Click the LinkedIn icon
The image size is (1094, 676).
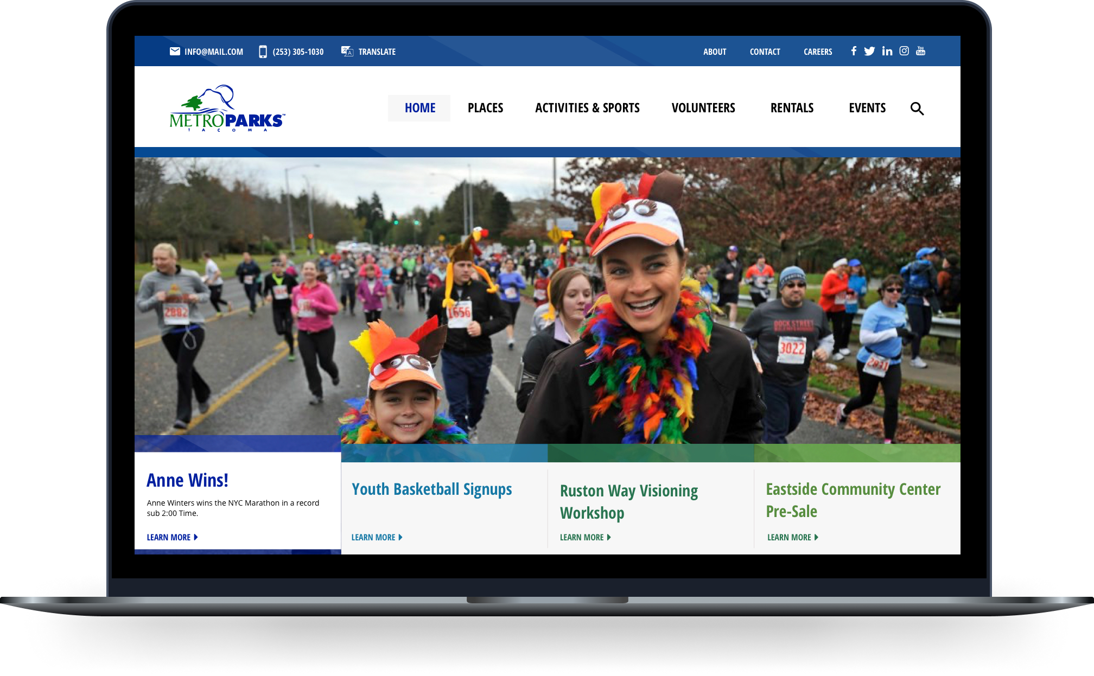point(887,51)
